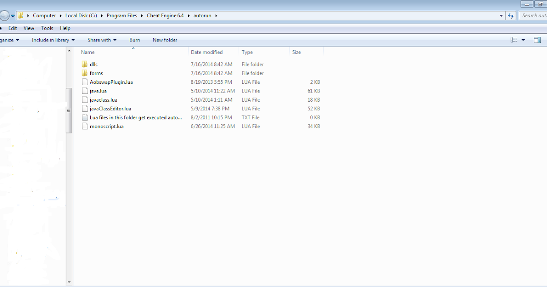
Task: Navigate to Cheat Engine 6.4 in path
Action: (165, 15)
